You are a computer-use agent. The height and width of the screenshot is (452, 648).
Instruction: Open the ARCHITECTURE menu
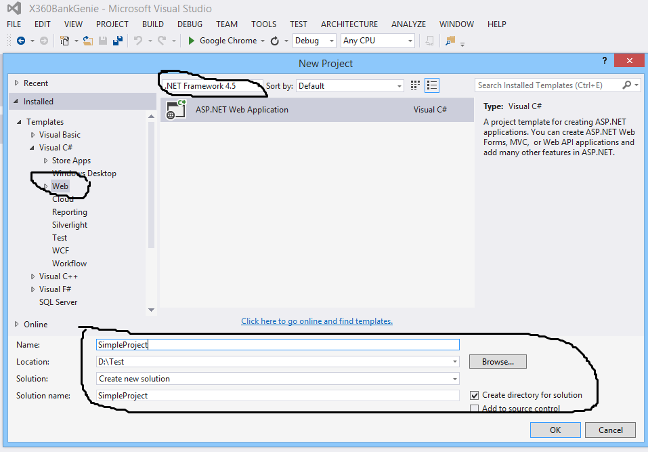pos(349,24)
